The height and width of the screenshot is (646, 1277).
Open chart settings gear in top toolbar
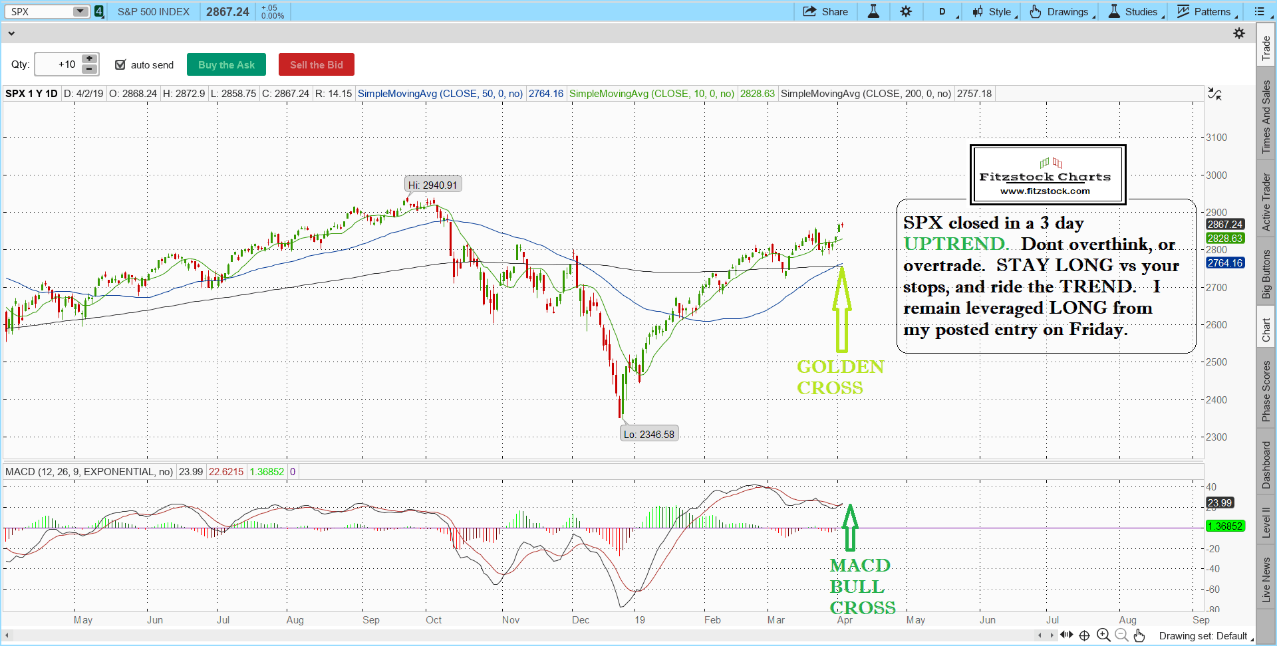point(906,11)
